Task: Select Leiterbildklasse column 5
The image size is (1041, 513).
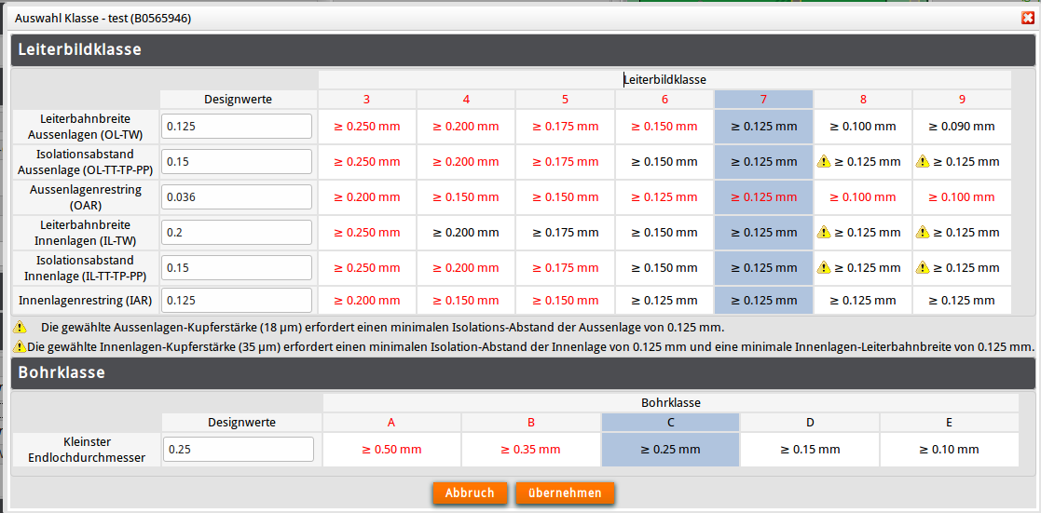Action: tap(565, 100)
